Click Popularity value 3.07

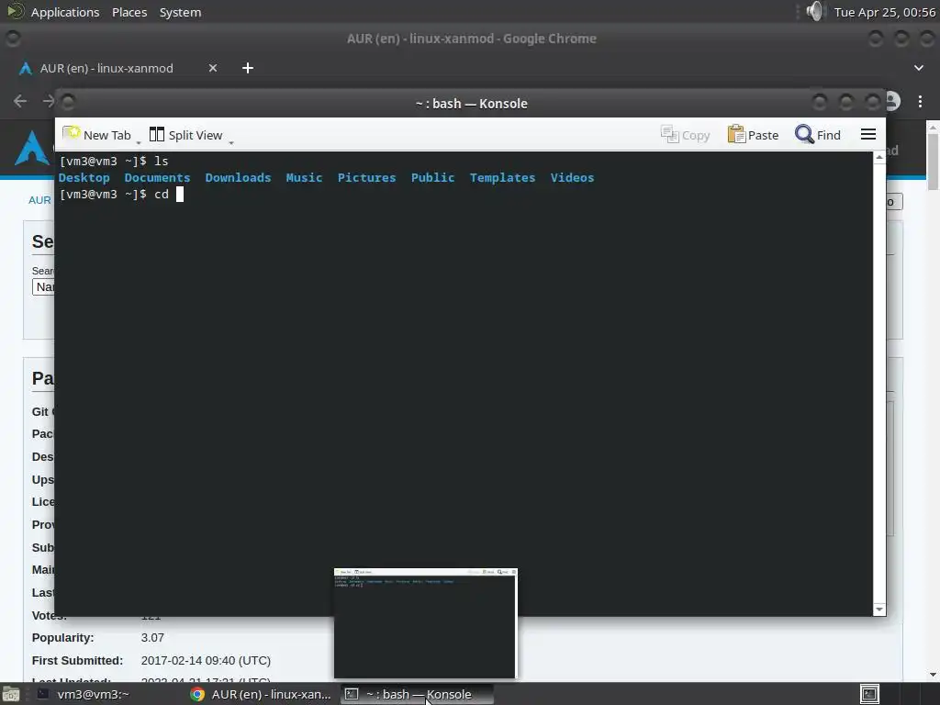coord(152,638)
